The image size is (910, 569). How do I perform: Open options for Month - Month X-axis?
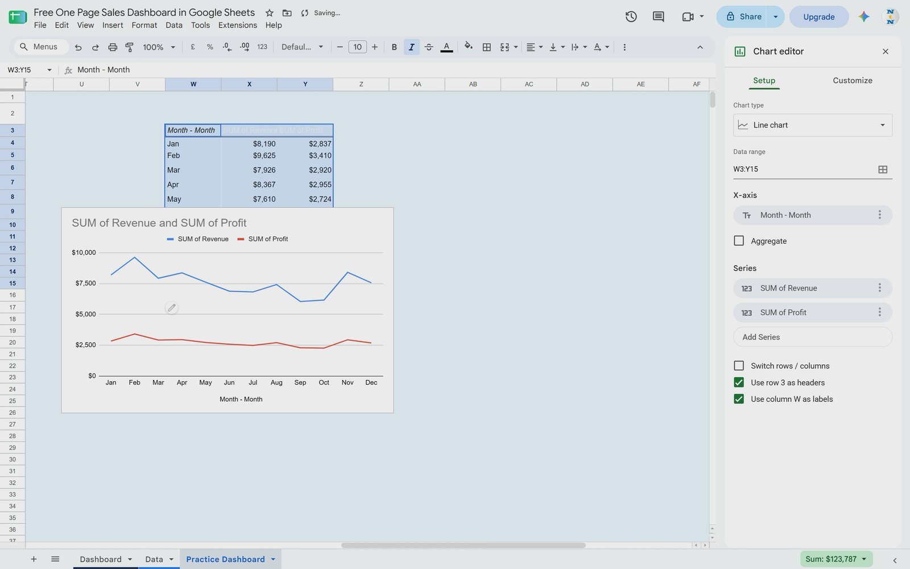pos(879,215)
